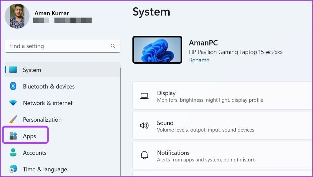This screenshot has height=177, width=313.
Task: Click the Wi-Fi network icon in sidebar
Action: 13,103
